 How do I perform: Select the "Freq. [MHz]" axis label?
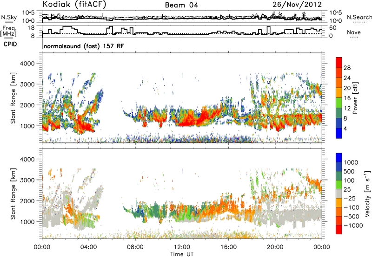tap(9, 31)
